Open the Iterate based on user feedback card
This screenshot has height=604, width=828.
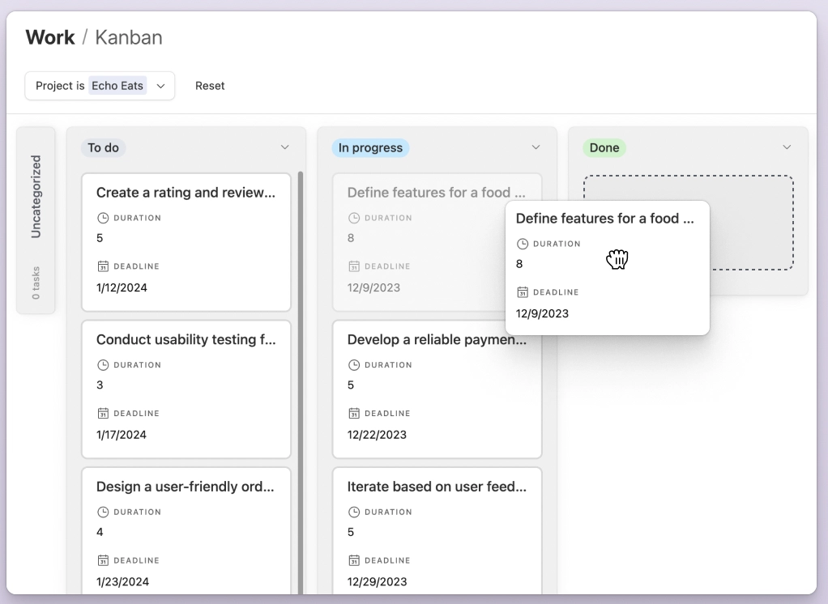pyautogui.click(x=437, y=487)
